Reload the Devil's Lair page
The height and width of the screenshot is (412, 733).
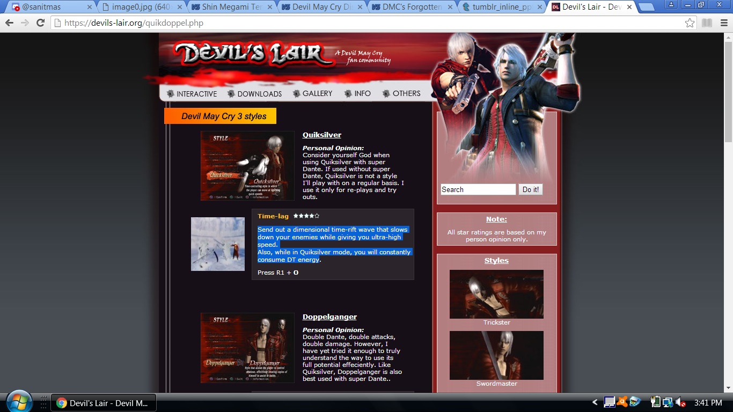click(40, 23)
